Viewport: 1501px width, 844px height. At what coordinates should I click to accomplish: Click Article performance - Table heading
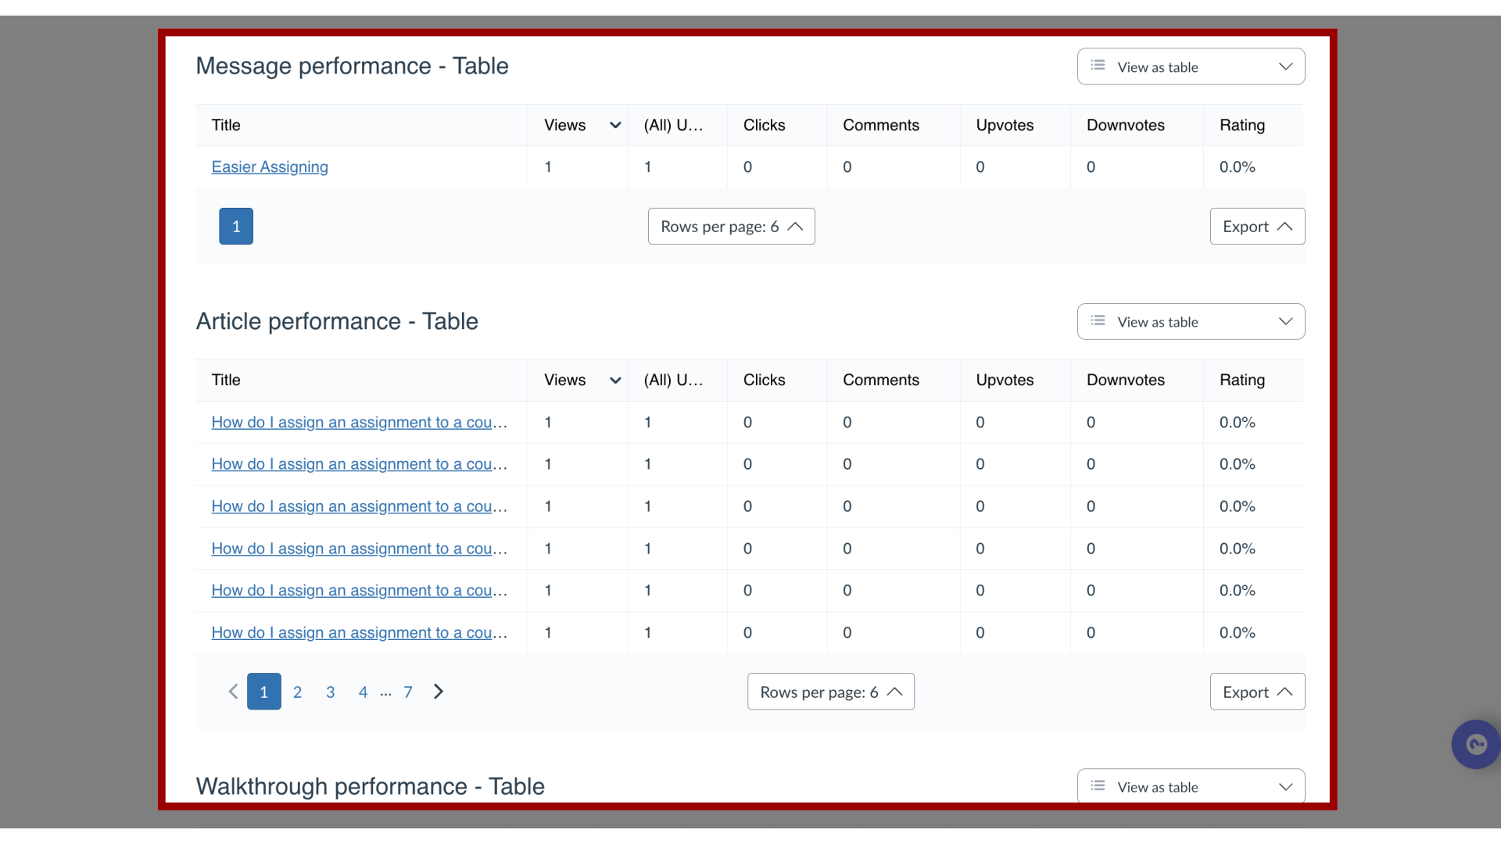[337, 322]
